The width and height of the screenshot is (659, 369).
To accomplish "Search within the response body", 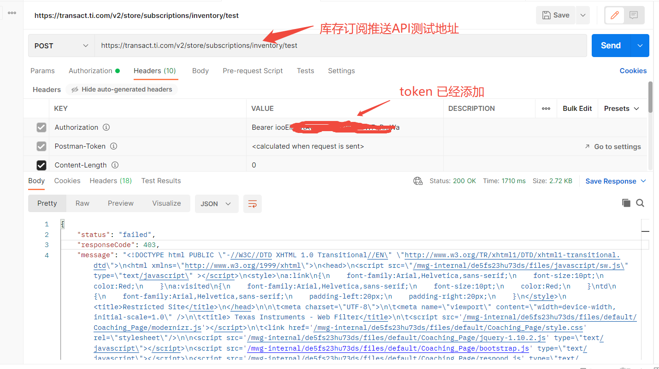I will click(640, 203).
